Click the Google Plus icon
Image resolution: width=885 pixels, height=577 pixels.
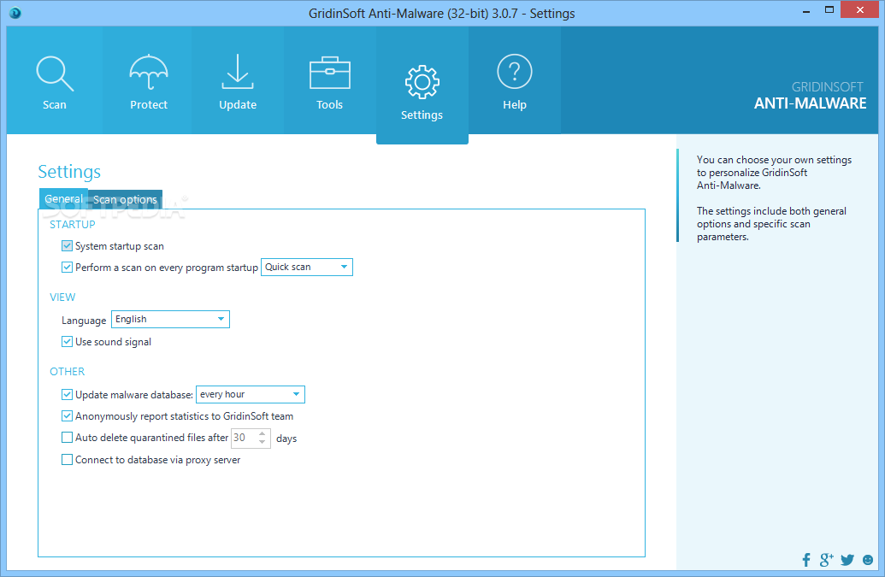pyautogui.click(x=826, y=560)
